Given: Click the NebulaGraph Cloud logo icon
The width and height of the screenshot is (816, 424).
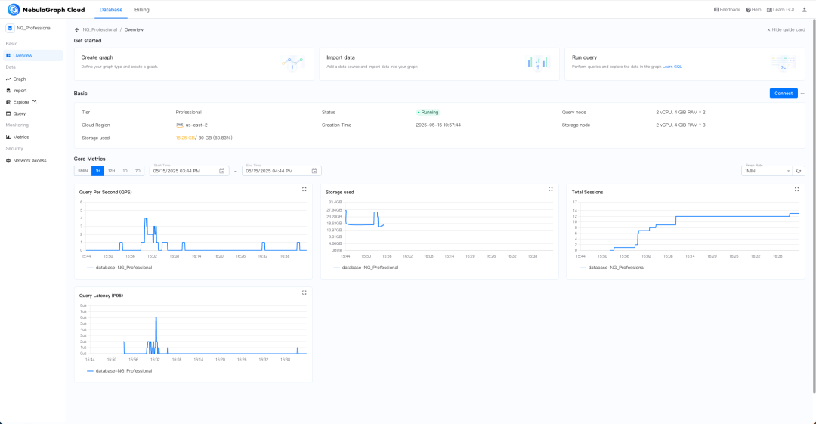Looking at the screenshot, I should tap(14, 9).
